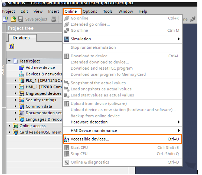Screen dimensions: 202x175
Task: Click the Download to device icon in menu
Action: pyautogui.click(x=66, y=56)
